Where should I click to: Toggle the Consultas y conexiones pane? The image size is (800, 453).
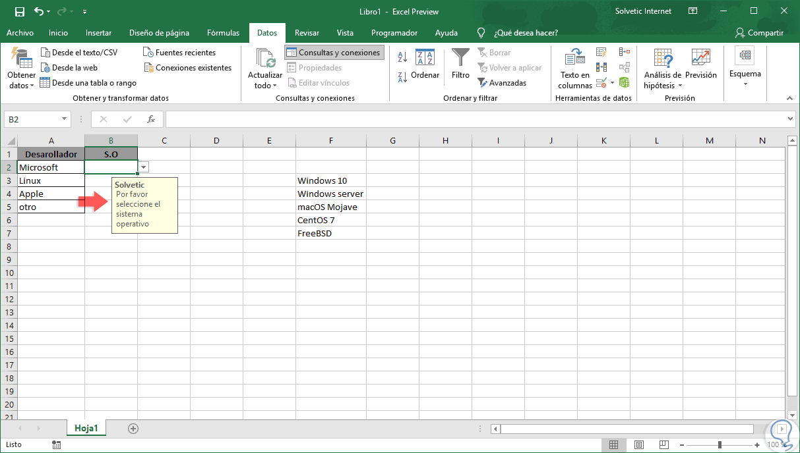click(x=333, y=53)
